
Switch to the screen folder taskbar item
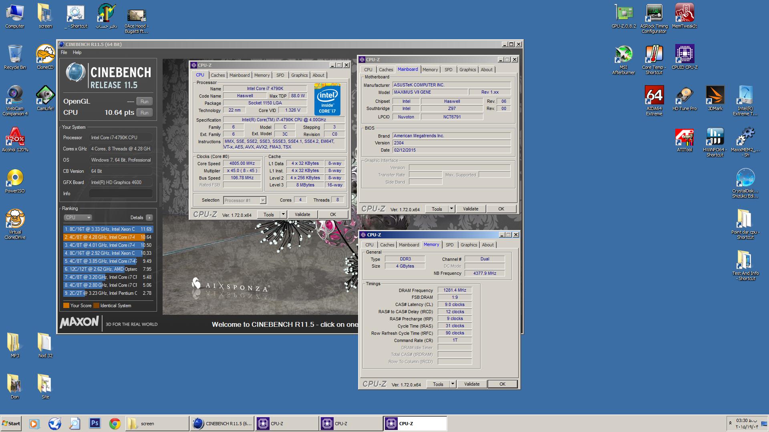(157, 423)
